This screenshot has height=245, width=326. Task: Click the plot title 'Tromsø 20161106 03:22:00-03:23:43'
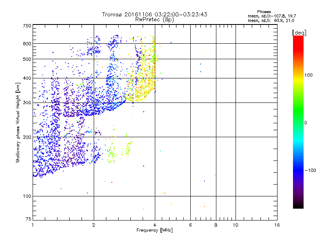coord(154,14)
